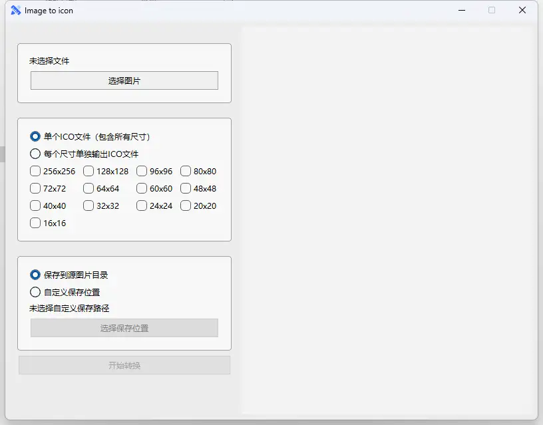The height and width of the screenshot is (425, 543).
Task: Check the 128x128 size option
Action: (89, 171)
